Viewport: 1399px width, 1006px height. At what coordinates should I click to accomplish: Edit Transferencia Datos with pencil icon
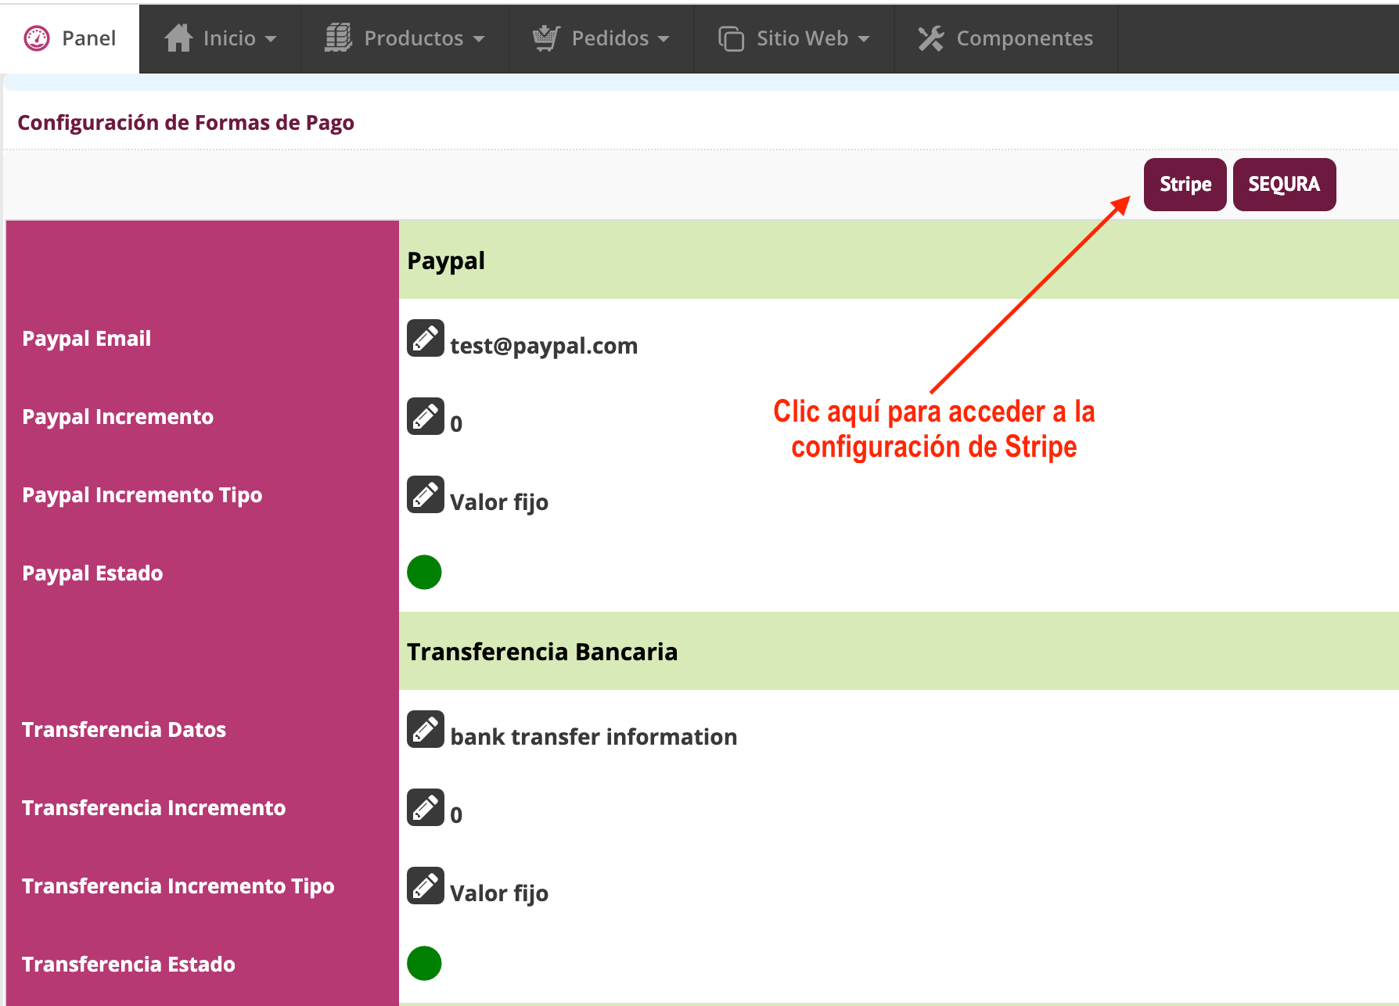point(426,729)
